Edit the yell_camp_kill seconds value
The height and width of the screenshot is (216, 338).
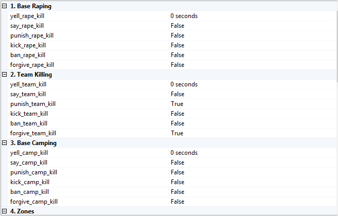tap(184, 153)
